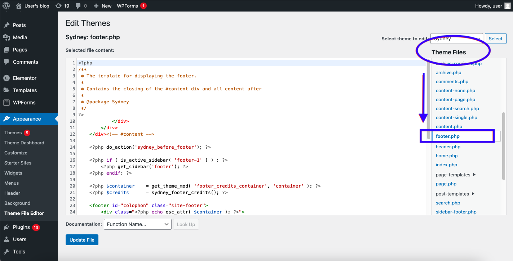Open sidebar-footer.php theme file

(456, 212)
